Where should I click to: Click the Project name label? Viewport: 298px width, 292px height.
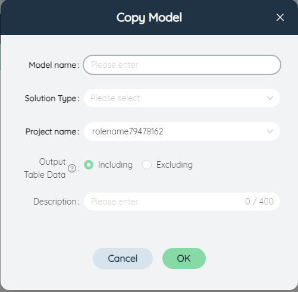(x=52, y=131)
